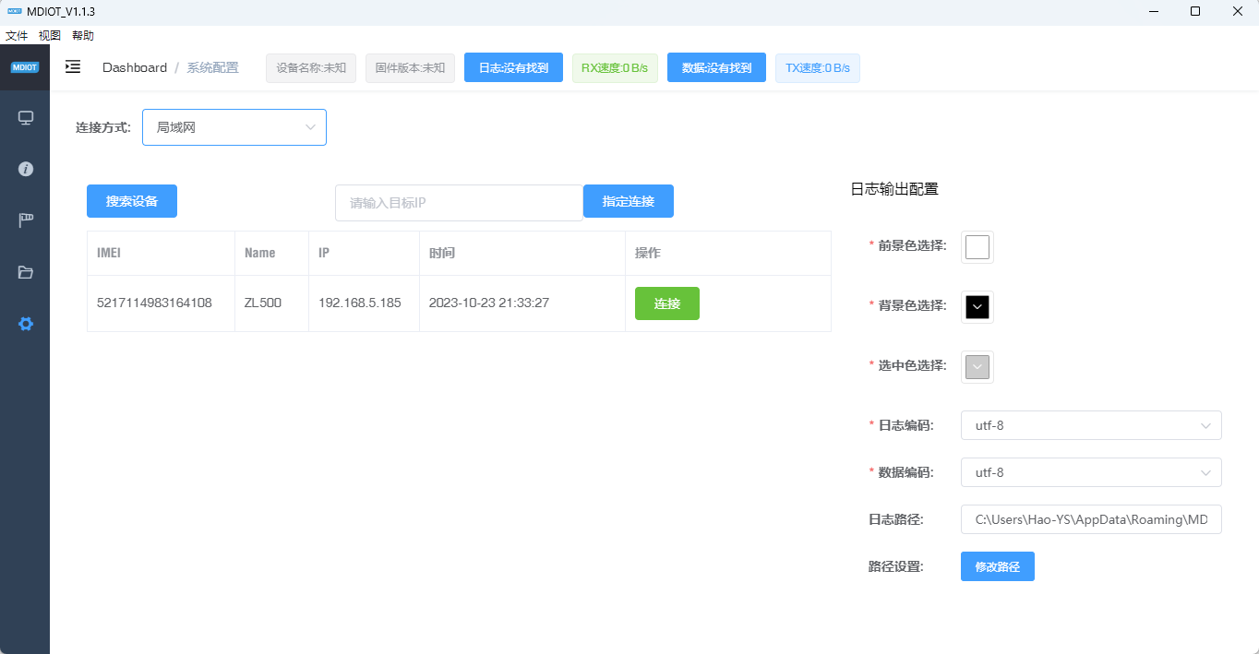Open the 视图 menu
The image size is (1259, 654).
coord(50,35)
